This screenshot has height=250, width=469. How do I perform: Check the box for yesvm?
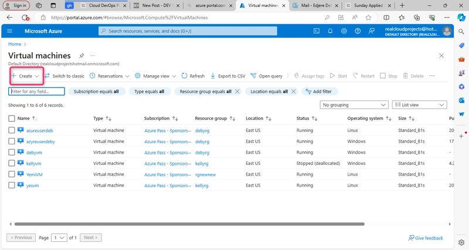(x=11, y=185)
